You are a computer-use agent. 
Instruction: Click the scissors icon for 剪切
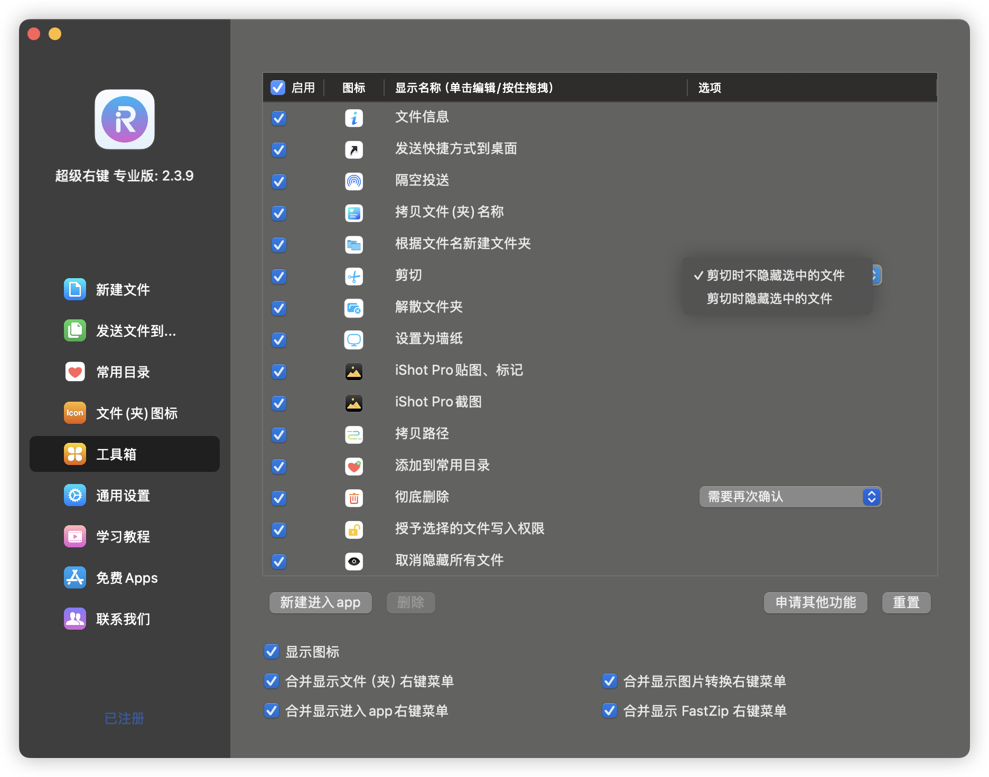click(x=354, y=276)
